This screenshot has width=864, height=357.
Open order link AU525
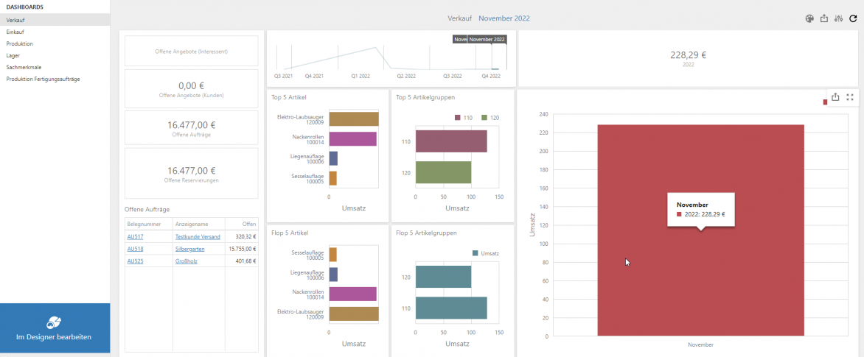(x=135, y=261)
